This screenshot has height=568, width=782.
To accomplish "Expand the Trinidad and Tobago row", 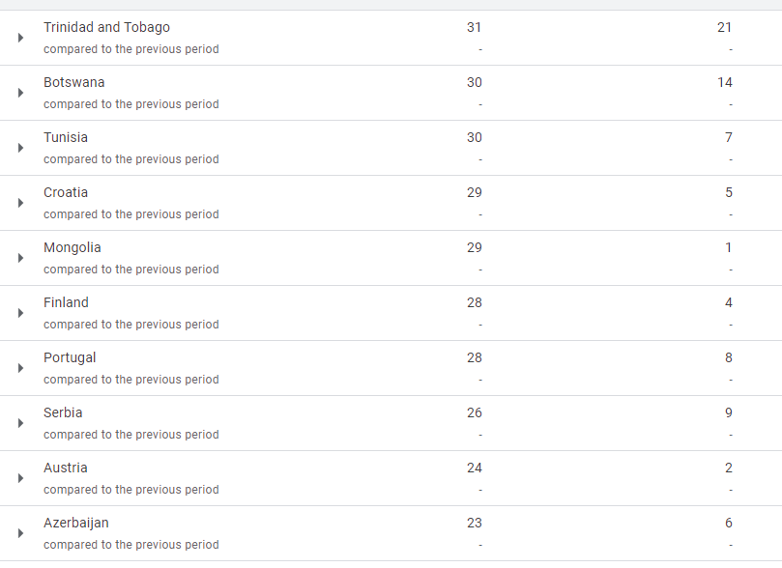I will pos(20,38).
